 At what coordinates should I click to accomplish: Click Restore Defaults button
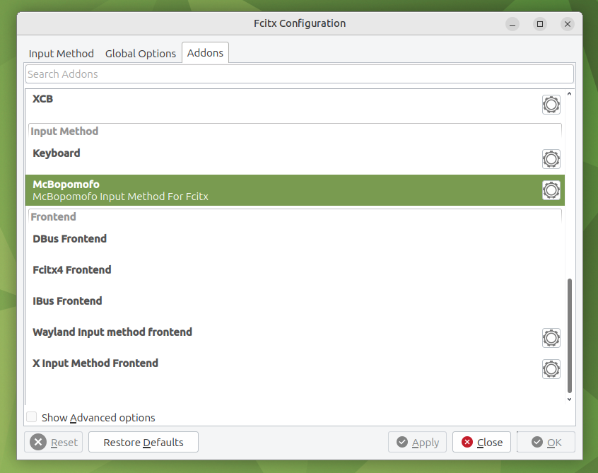(143, 442)
